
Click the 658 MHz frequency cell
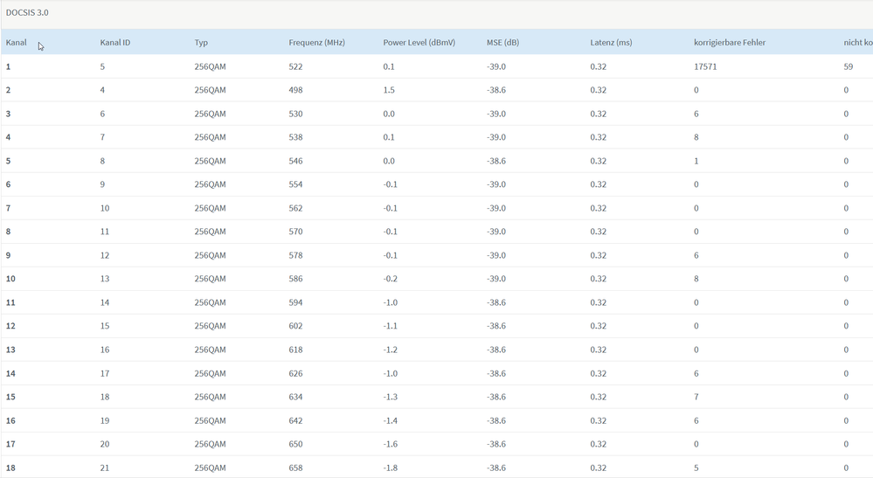pyautogui.click(x=295, y=468)
